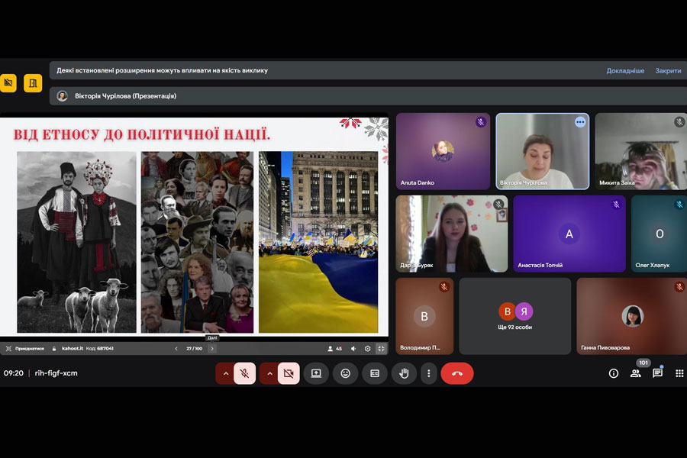Click the Докладніше link
The width and height of the screenshot is (687, 458).
pyautogui.click(x=625, y=70)
